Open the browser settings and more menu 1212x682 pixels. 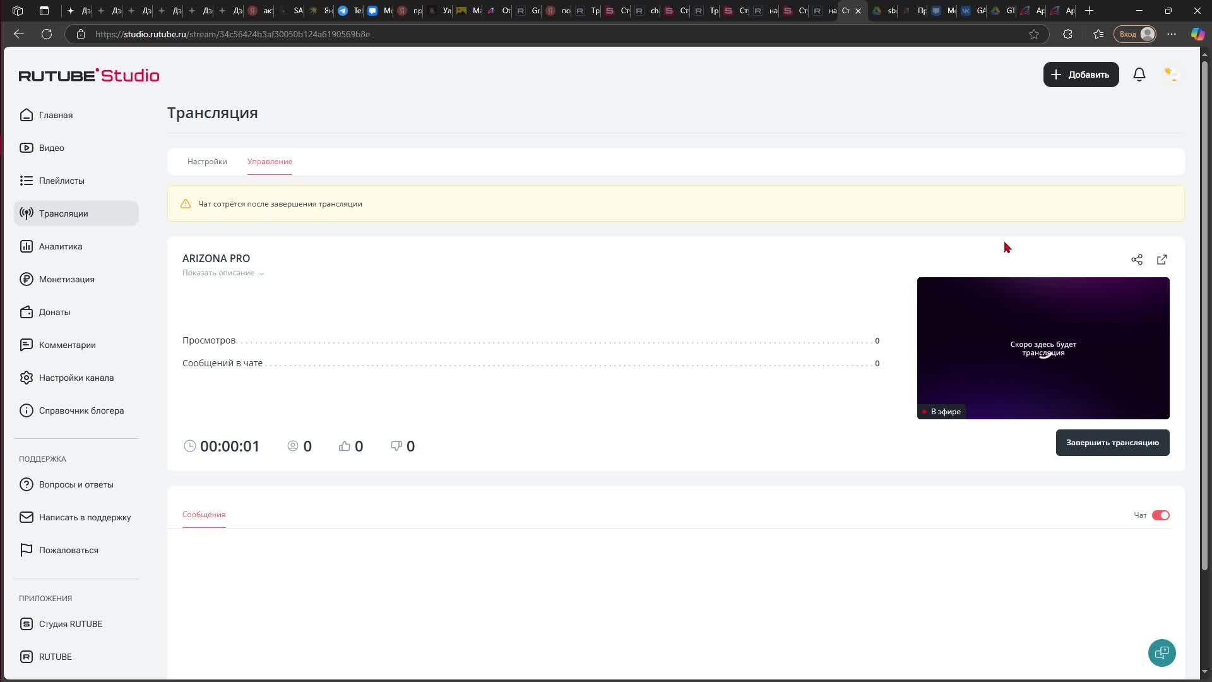click(1172, 34)
